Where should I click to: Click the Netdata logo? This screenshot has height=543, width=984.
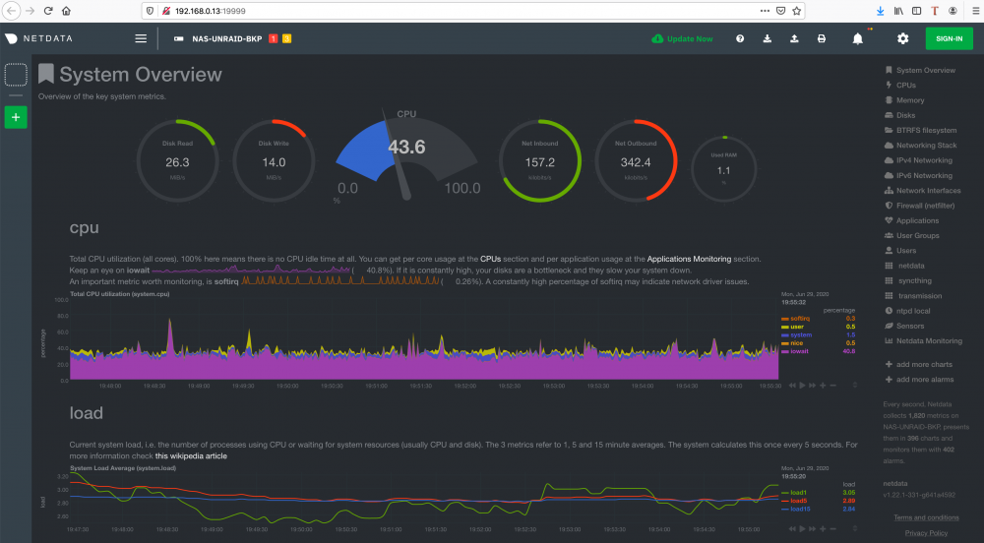[x=39, y=38]
